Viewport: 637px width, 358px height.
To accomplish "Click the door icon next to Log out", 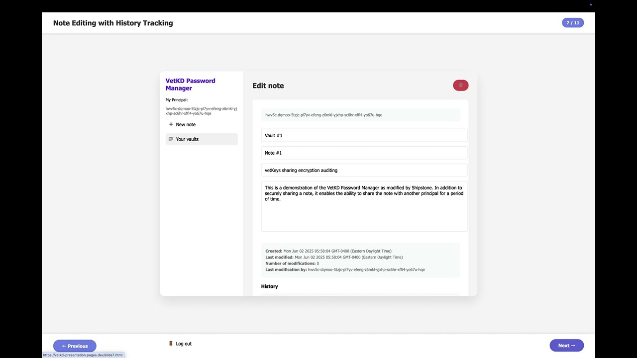I will (x=171, y=344).
